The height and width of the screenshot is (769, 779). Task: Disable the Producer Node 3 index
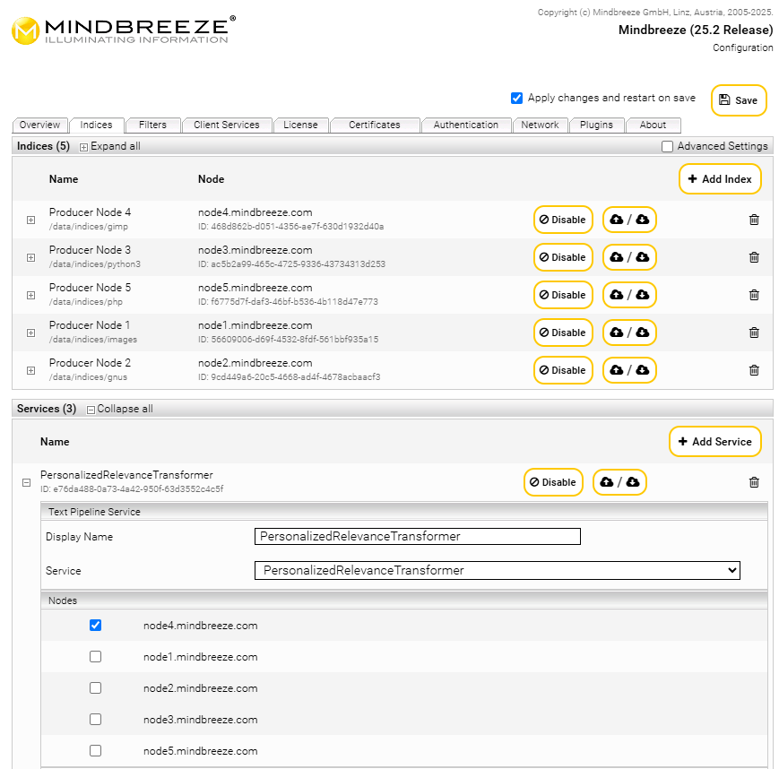pos(563,257)
